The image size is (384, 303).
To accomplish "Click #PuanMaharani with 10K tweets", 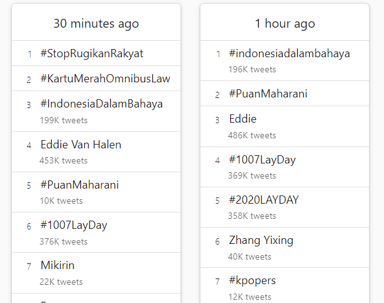I will pos(80,185).
